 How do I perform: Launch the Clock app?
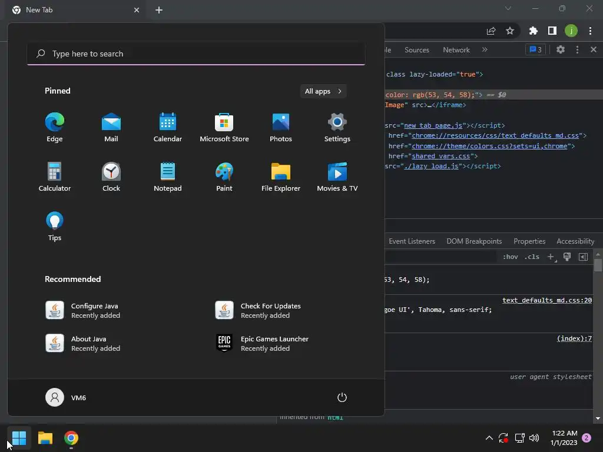pyautogui.click(x=111, y=177)
